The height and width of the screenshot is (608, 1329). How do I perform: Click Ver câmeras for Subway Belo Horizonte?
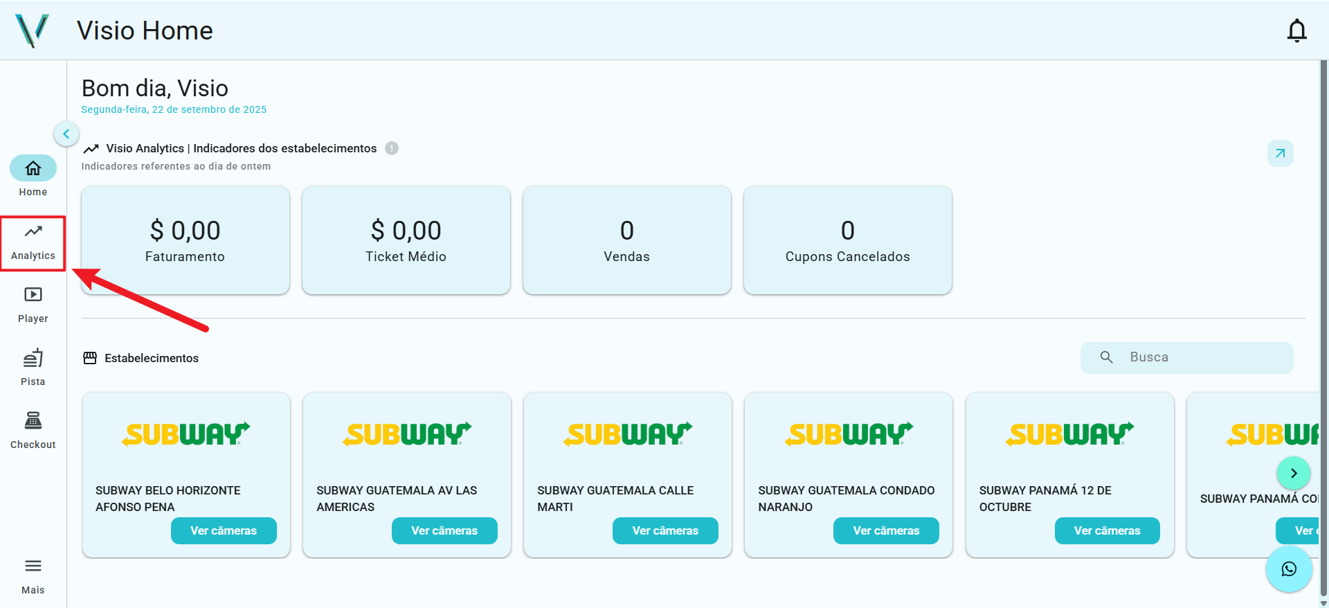pos(224,530)
